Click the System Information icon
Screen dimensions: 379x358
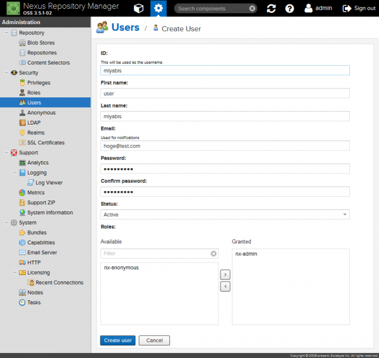click(22, 213)
